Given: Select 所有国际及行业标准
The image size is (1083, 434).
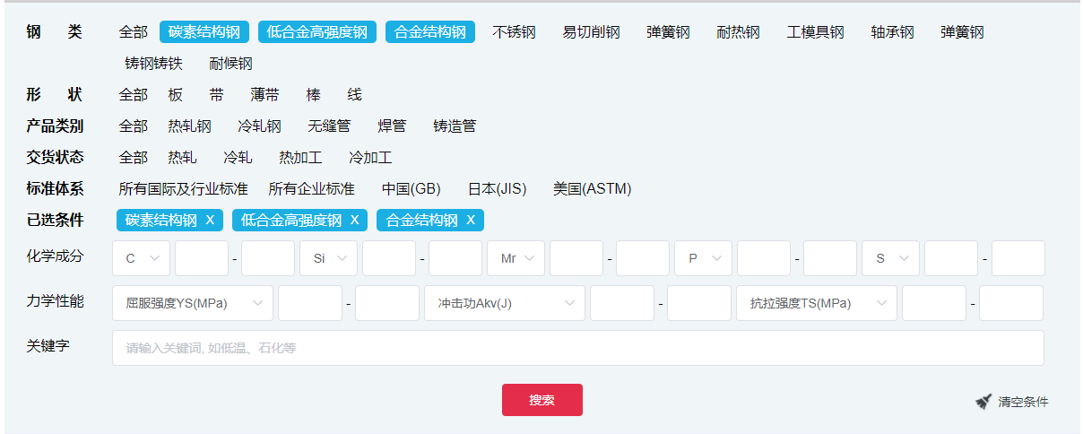Looking at the screenshot, I should coord(184,189).
